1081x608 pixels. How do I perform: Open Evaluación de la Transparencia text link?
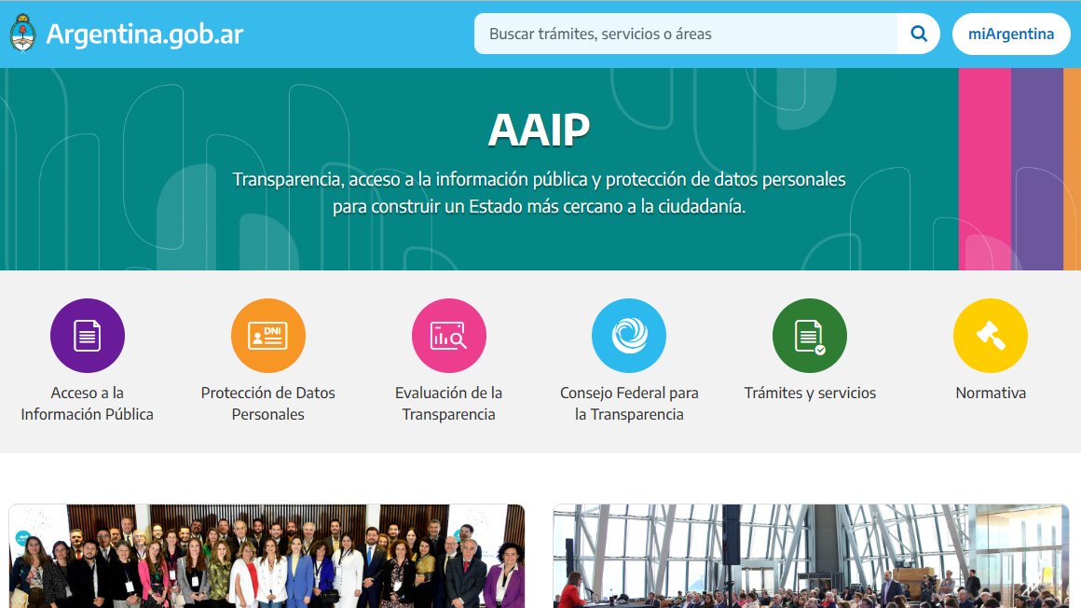(449, 403)
